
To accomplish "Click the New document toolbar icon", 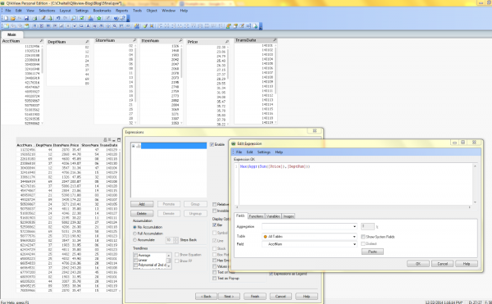I will point(6,18).
